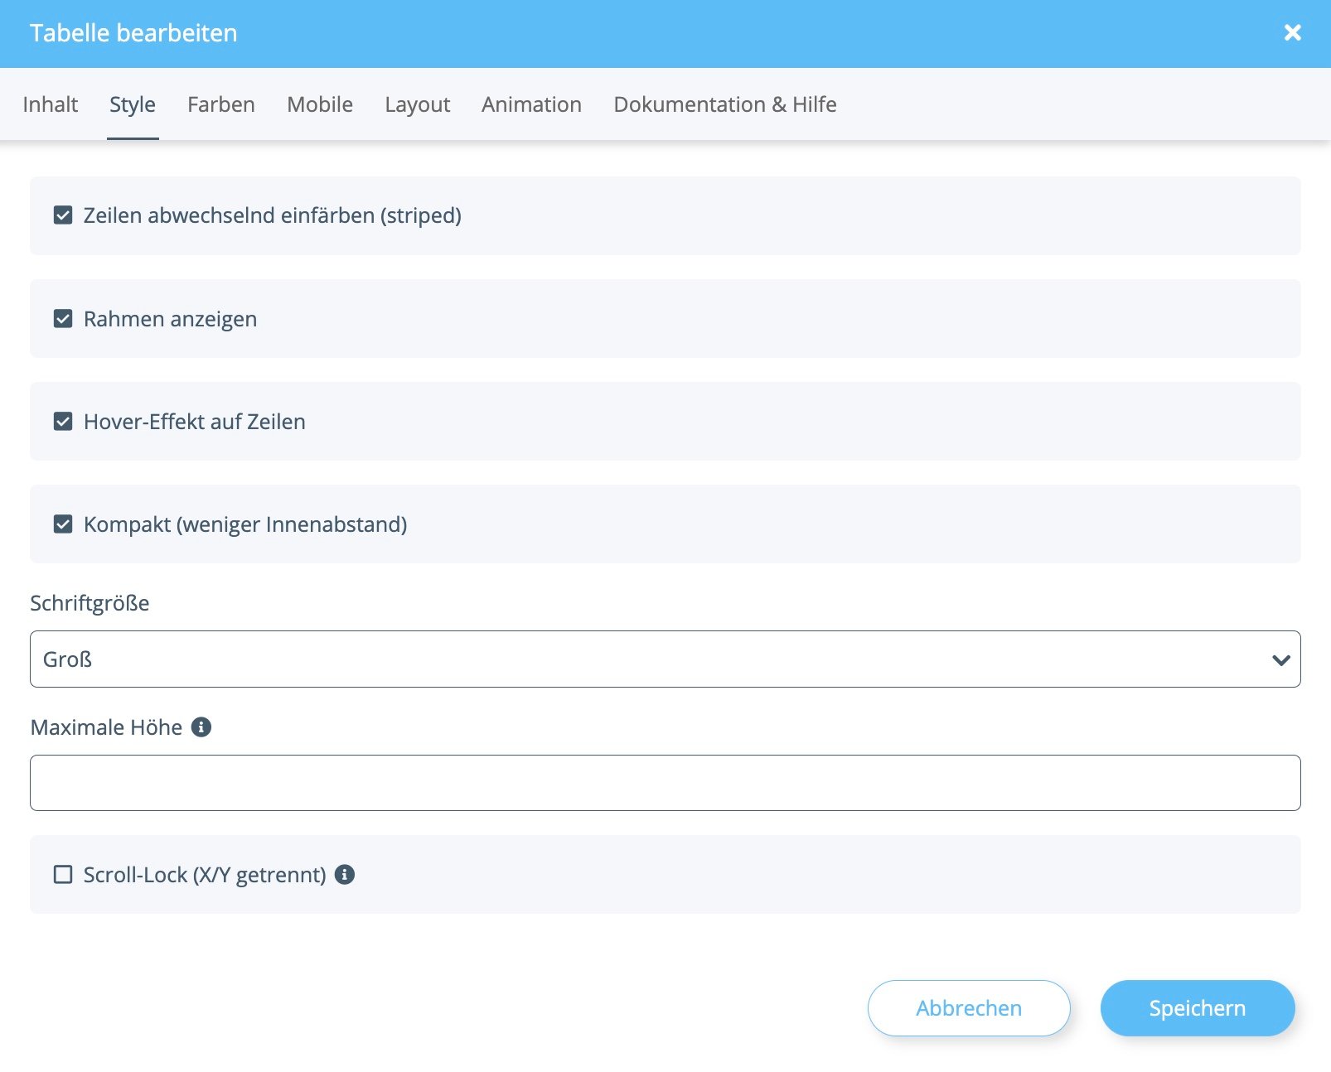
Task: Click the Maximale Höhe label text
Action: click(106, 727)
